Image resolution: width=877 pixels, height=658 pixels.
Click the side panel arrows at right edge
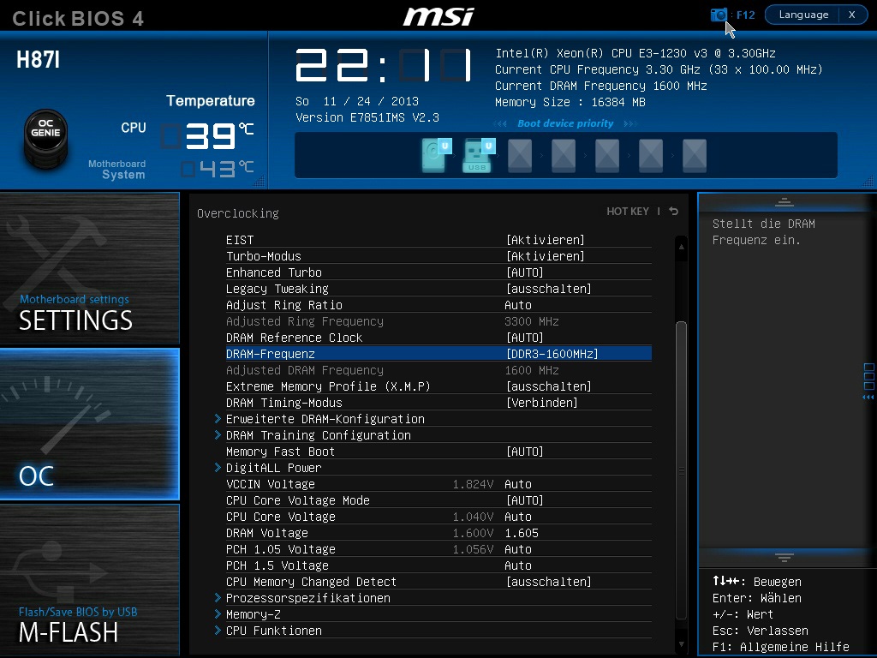[868, 398]
